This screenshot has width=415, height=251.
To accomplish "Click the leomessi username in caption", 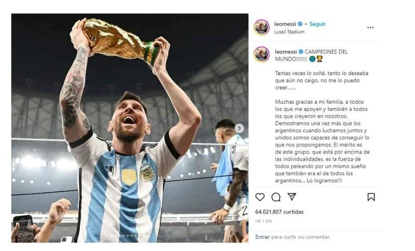I will (x=286, y=52).
